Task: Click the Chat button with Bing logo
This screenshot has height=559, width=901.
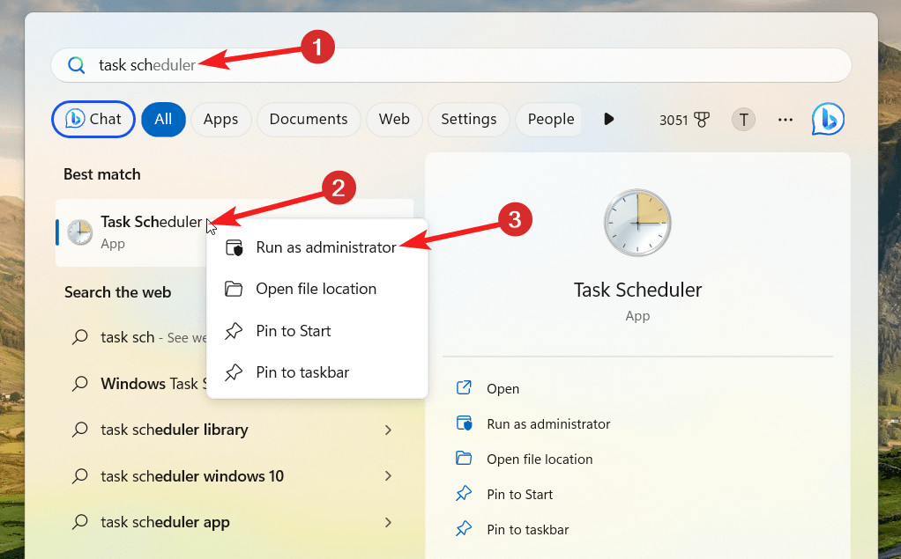Action: [x=93, y=119]
